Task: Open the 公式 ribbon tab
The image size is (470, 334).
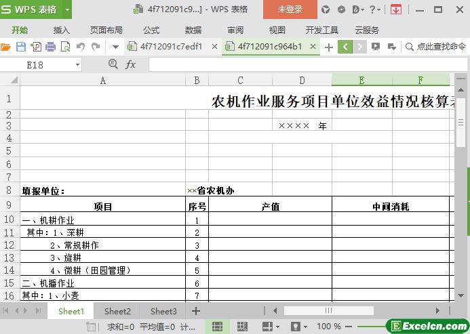Action: (x=151, y=30)
